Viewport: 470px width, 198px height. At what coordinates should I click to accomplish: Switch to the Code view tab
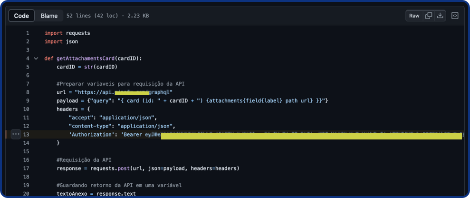(21, 16)
